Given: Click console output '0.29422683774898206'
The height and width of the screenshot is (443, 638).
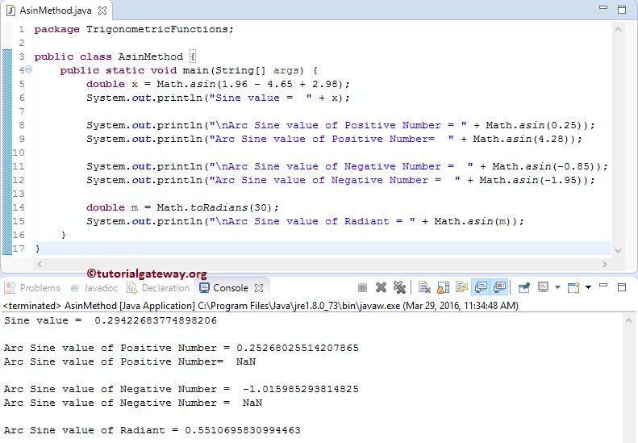Looking at the screenshot, I should 156,321.
